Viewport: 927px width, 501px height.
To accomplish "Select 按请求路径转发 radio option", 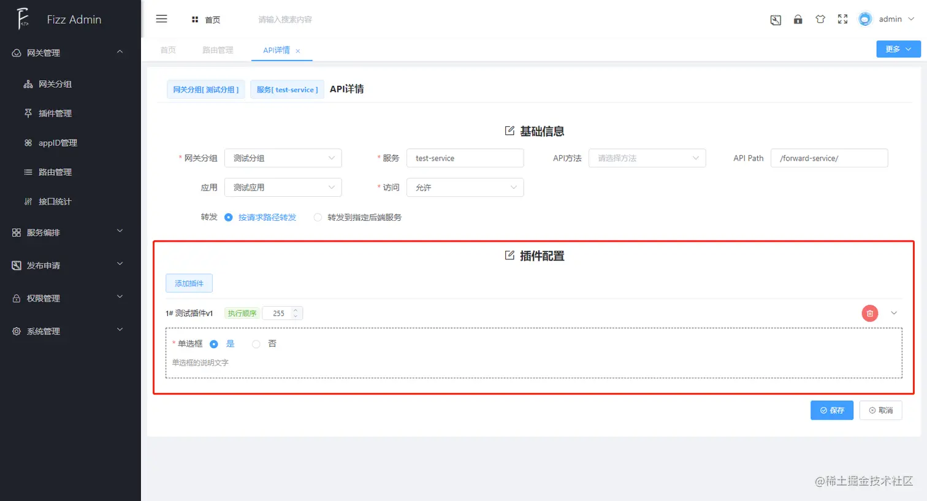I will [229, 217].
